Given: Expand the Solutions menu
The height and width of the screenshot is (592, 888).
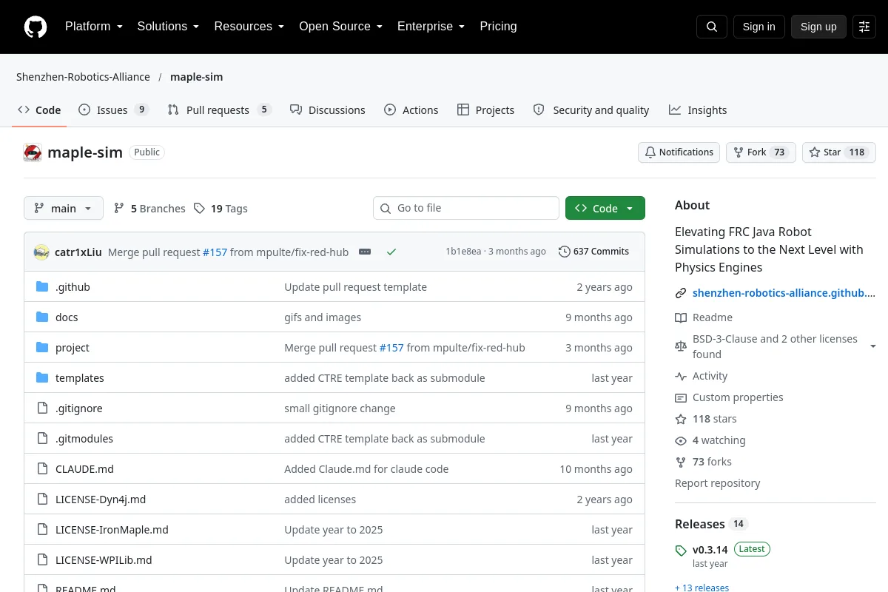Looking at the screenshot, I should coord(169,27).
